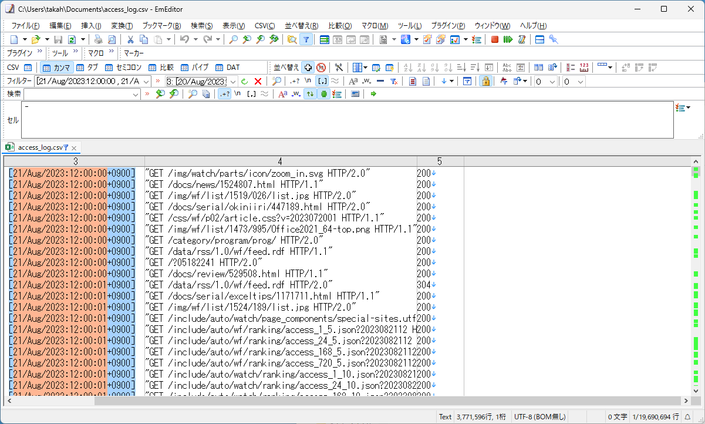Click the green refresh filter icon
Image resolution: width=705 pixels, height=424 pixels.
click(x=244, y=81)
